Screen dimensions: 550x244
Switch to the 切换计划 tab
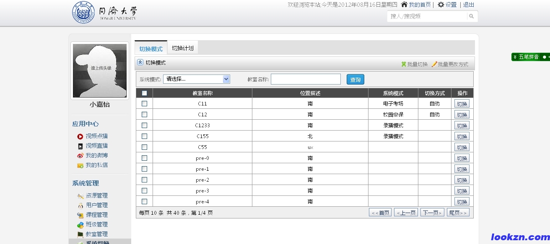point(183,48)
